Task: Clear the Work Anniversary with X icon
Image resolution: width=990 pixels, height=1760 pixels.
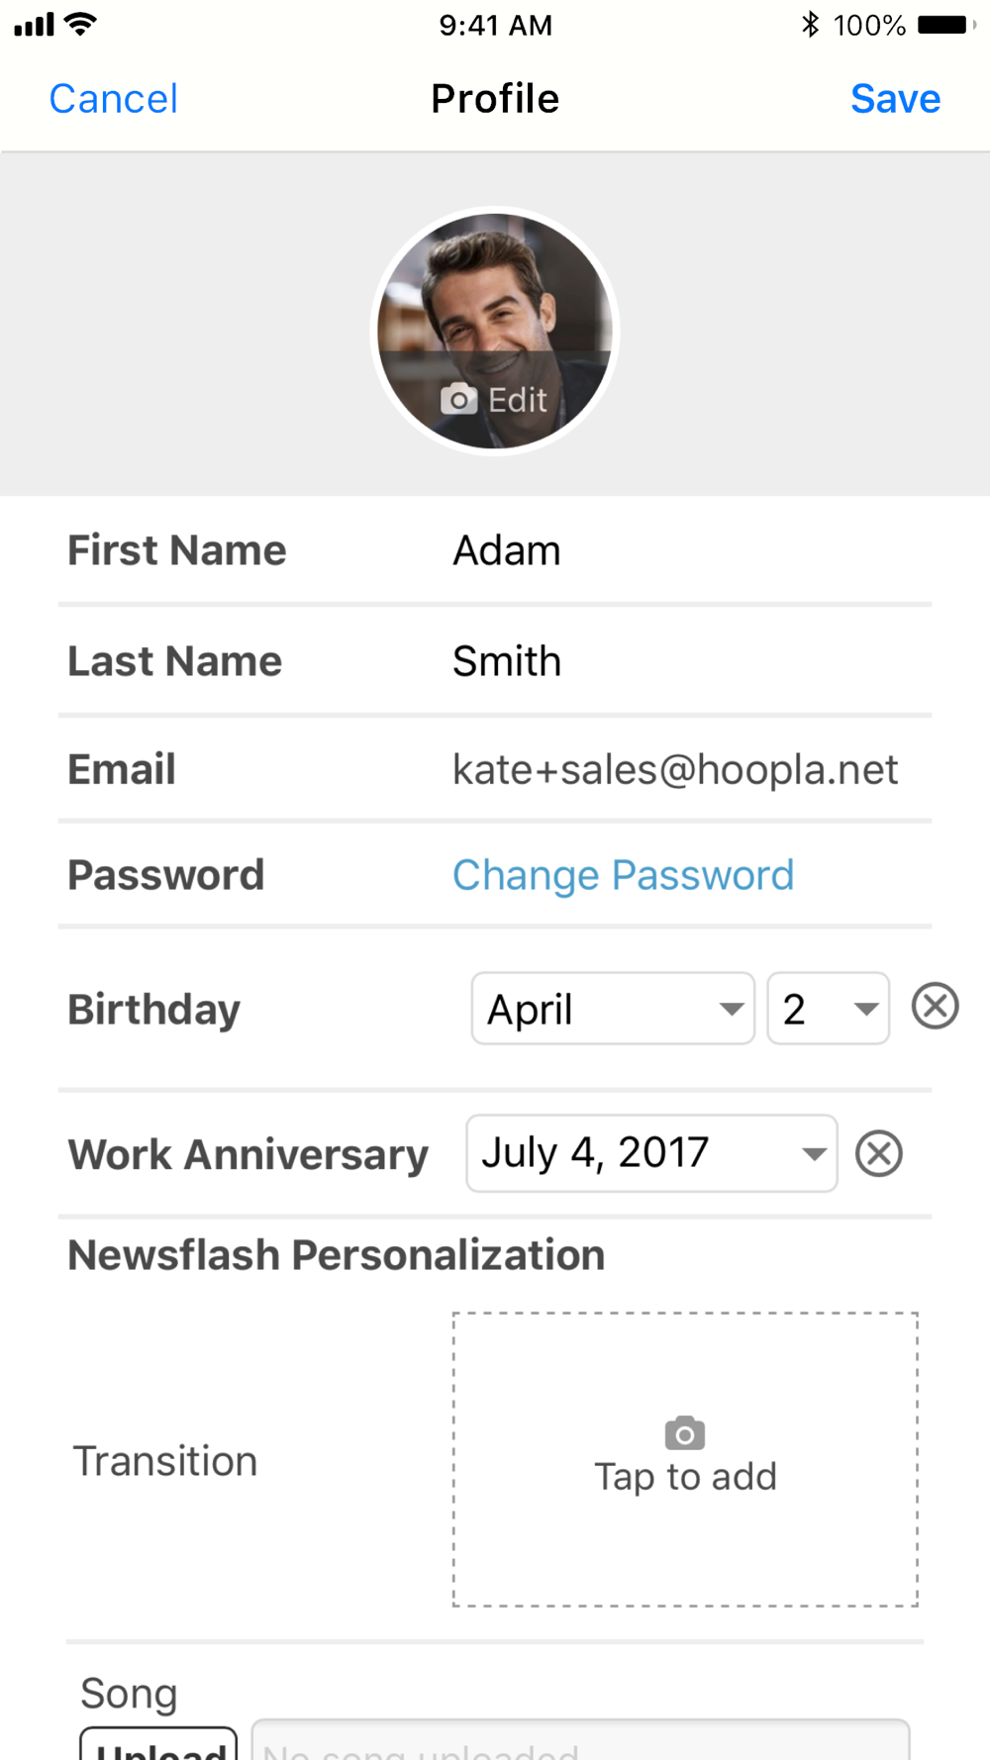Action: coord(879,1153)
